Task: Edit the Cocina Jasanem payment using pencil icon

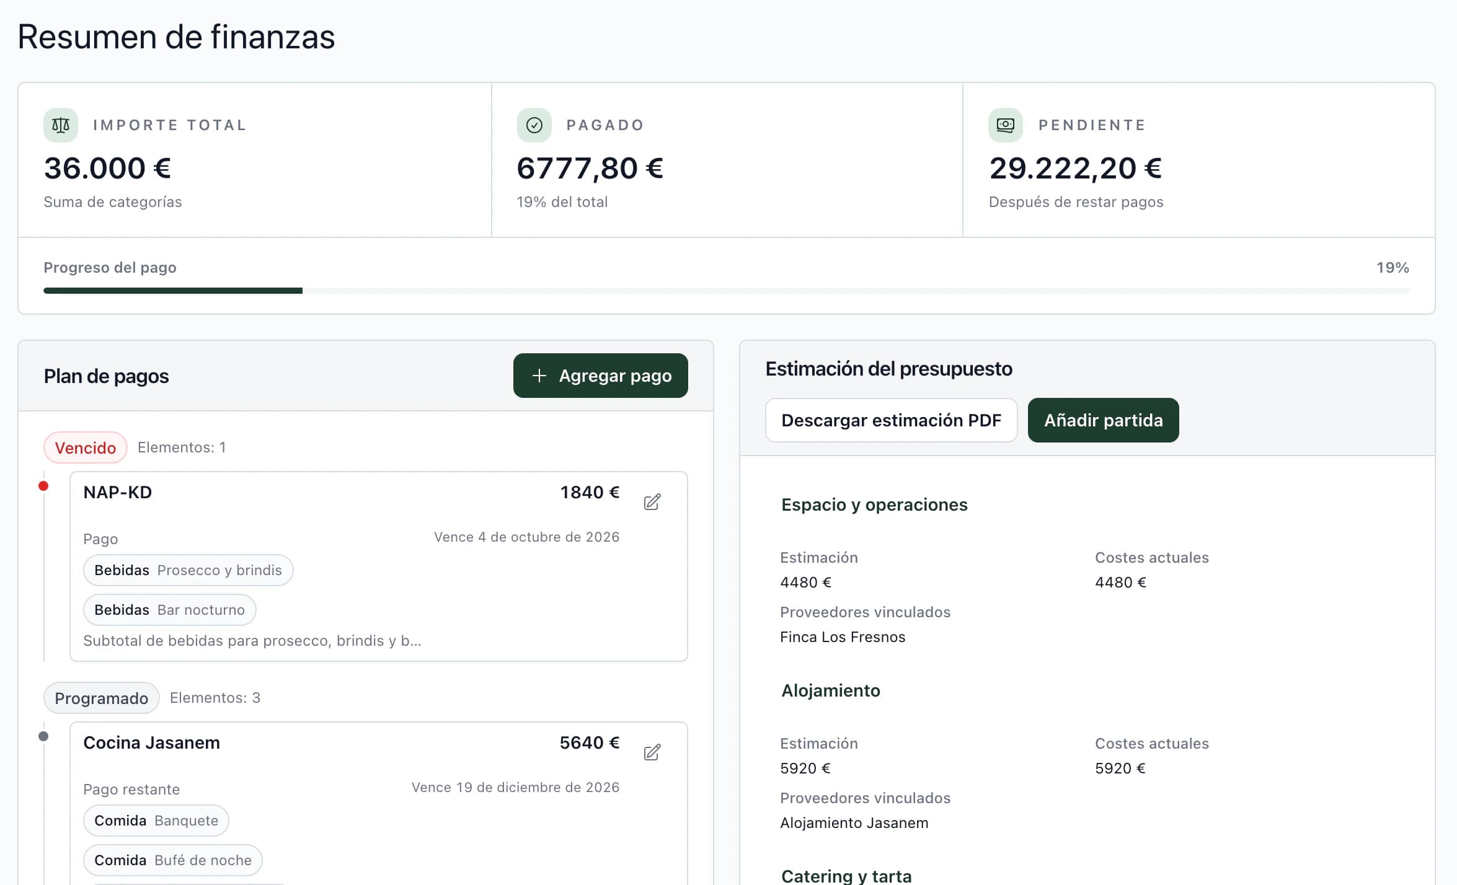Action: tap(652, 752)
